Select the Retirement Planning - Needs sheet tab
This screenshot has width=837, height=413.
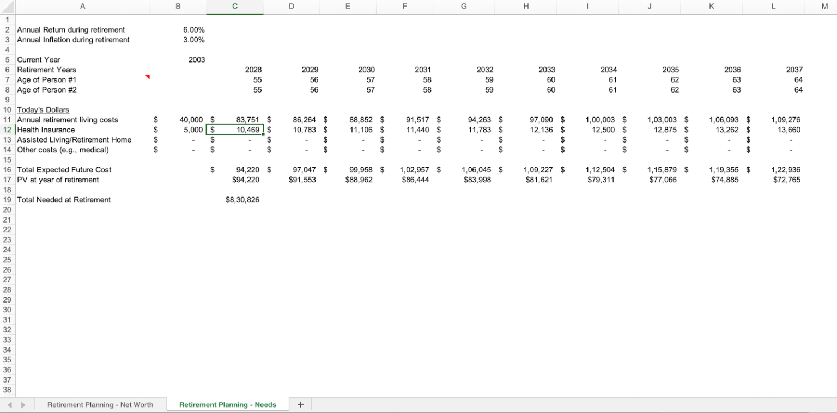tap(227, 405)
